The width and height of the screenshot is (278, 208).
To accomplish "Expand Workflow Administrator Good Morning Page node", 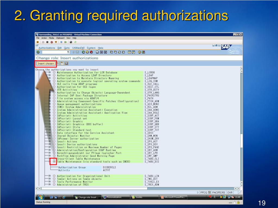I will click(49, 156).
